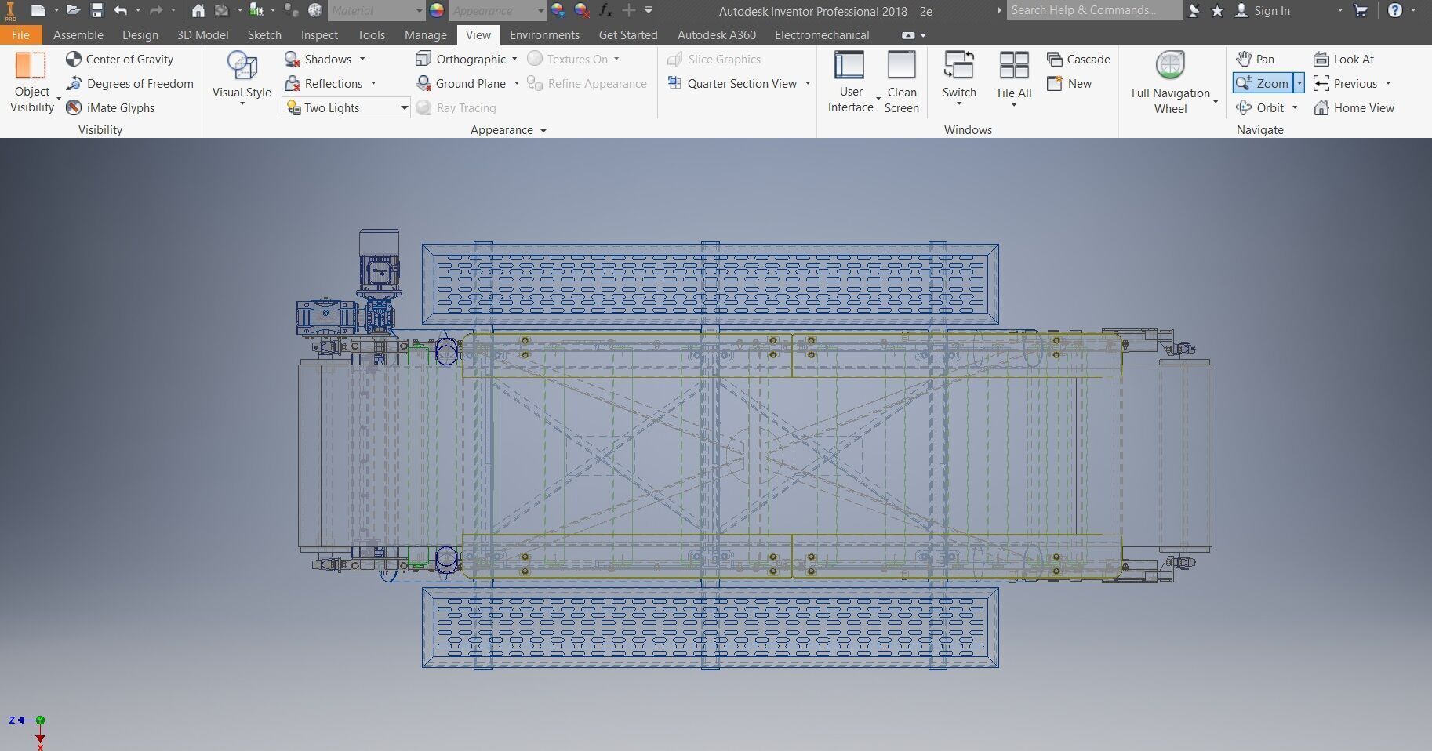Open the fx Parameters icon
1432x751 pixels.
tap(605, 10)
